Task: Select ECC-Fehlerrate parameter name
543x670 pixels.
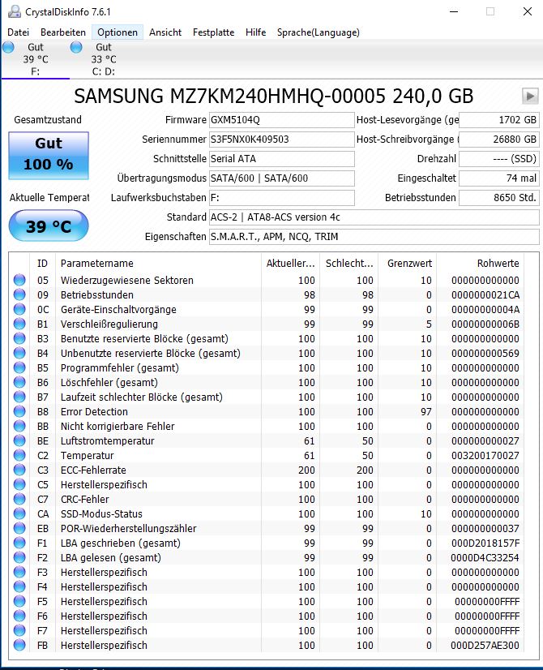Action: tap(93, 470)
